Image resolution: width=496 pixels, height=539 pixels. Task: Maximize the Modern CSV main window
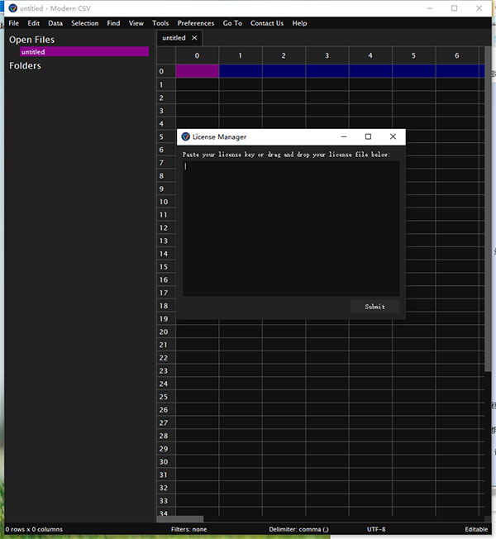pos(454,8)
